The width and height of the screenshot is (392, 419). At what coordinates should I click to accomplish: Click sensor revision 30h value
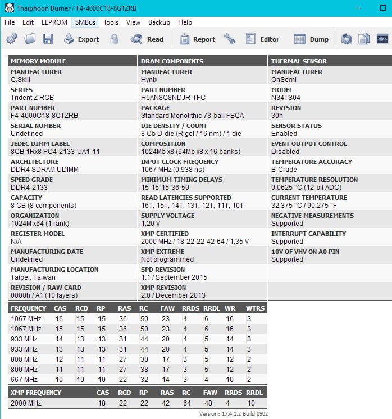pyautogui.click(x=277, y=116)
